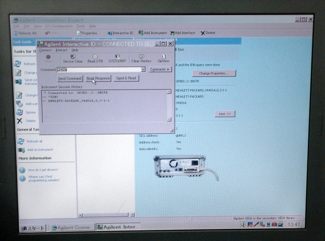Switch to Agilent Inter... taskbar button

pos(118,227)
